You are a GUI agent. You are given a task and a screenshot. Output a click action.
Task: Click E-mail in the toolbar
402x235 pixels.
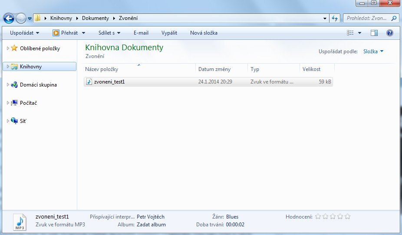pyautogui.click(x=141, y=33)
